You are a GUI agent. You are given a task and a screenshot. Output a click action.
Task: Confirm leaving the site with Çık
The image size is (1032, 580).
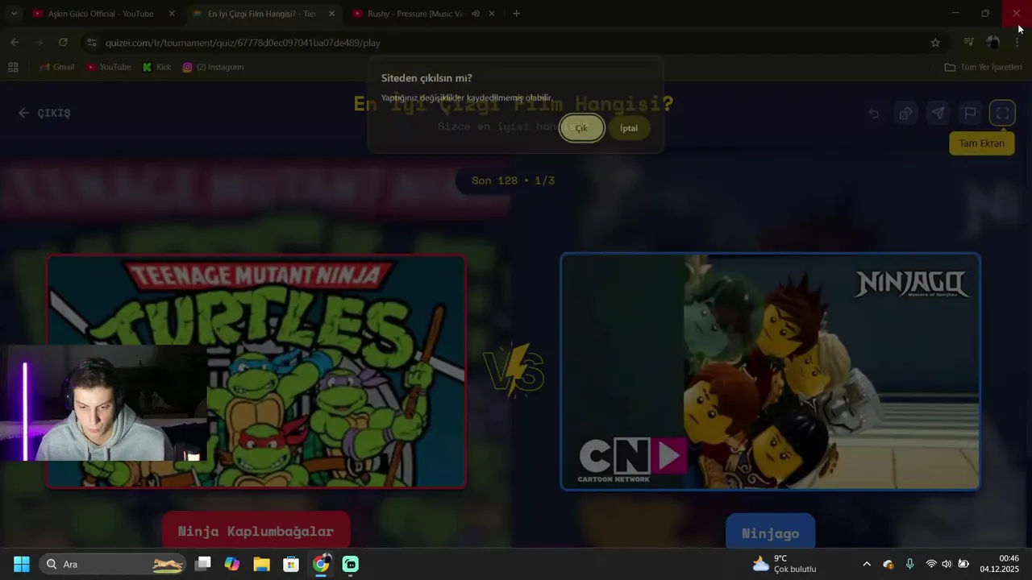coord(581,128)
